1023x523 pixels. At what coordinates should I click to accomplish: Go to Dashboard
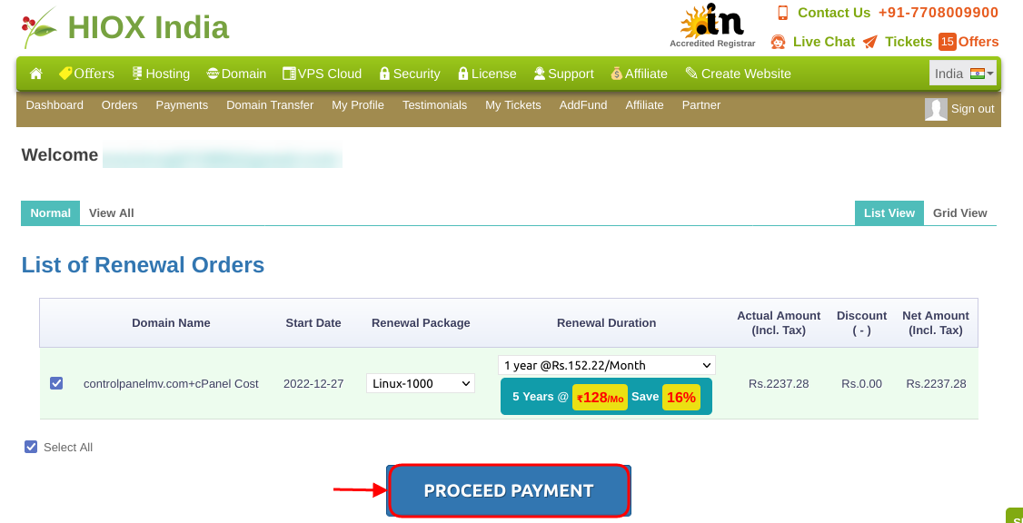point(55,105)
